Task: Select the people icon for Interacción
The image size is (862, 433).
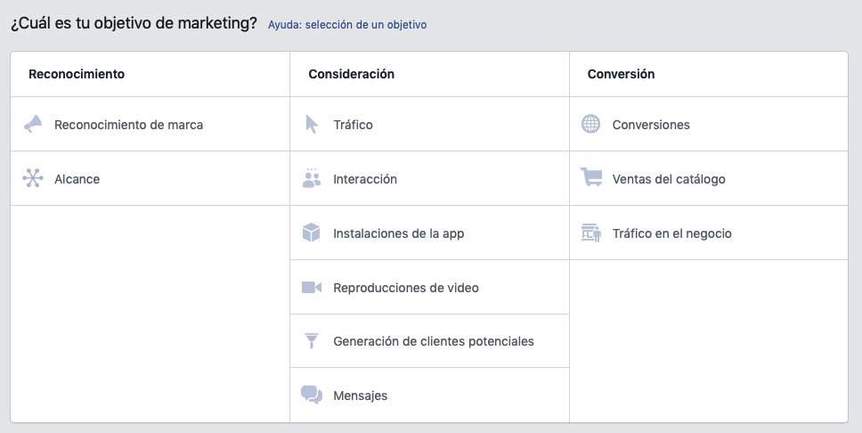Action: coord(312,178)
